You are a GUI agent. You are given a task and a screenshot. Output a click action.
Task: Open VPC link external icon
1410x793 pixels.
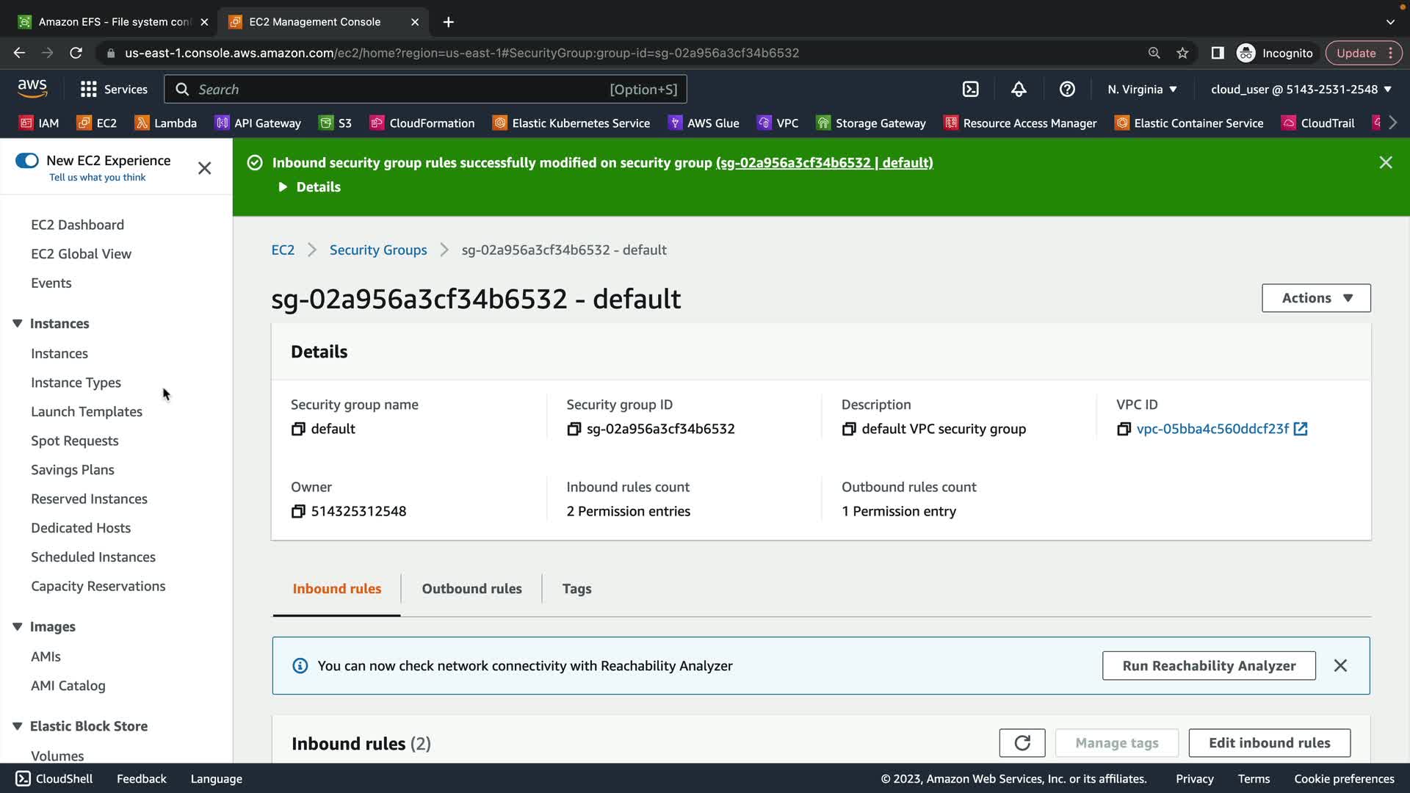pos(1301,429)
